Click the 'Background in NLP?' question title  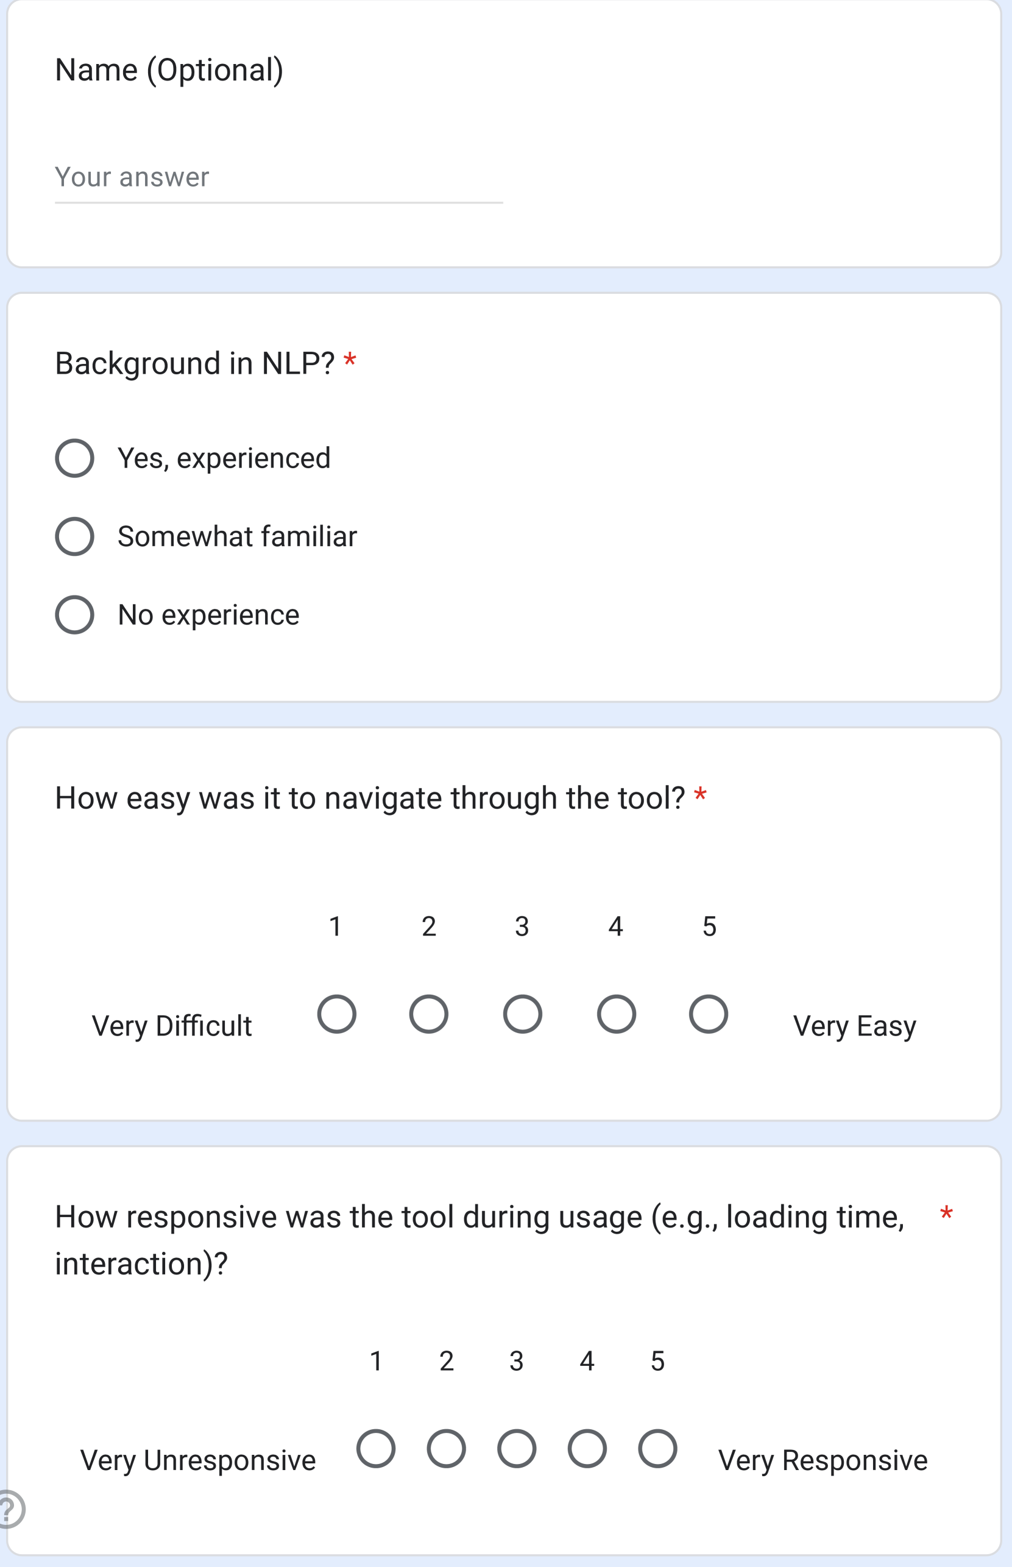coord(194,363)
